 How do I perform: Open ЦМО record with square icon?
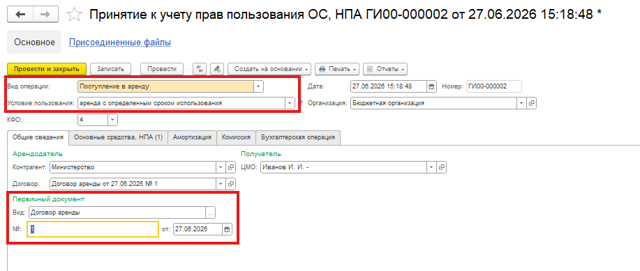coord(442,167)
